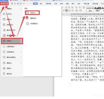
Task: Click the tab-stop arrows icon beside sort
Action: point(80,7)
